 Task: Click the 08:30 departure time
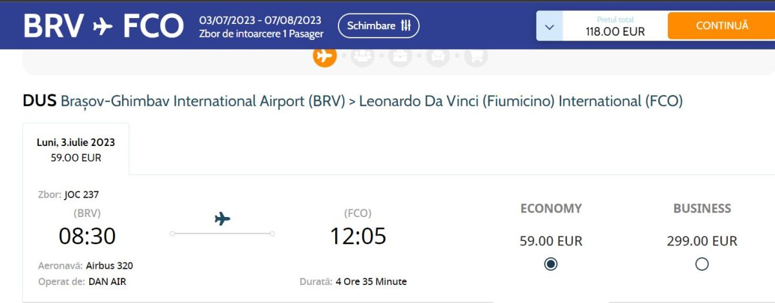87,236
